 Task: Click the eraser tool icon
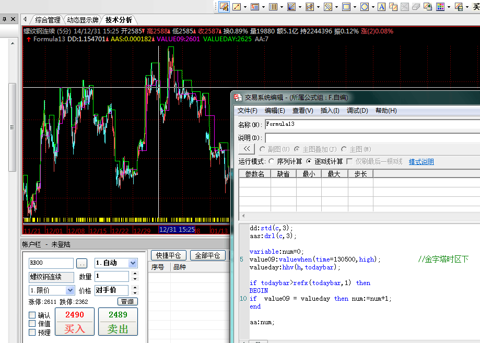coord(416,7)
